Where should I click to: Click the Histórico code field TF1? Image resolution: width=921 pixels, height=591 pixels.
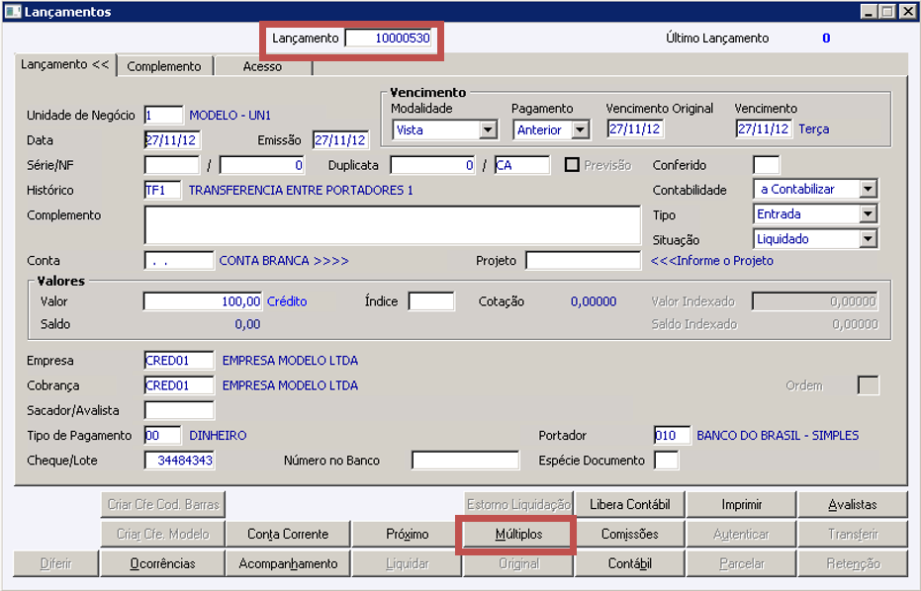162,190
